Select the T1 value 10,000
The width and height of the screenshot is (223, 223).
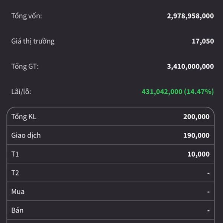coord(198,154)
